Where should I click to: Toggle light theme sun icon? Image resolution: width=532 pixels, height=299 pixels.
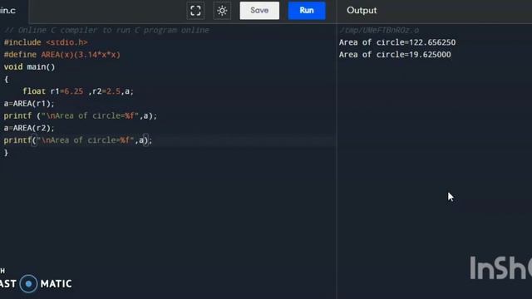[222, 11]
